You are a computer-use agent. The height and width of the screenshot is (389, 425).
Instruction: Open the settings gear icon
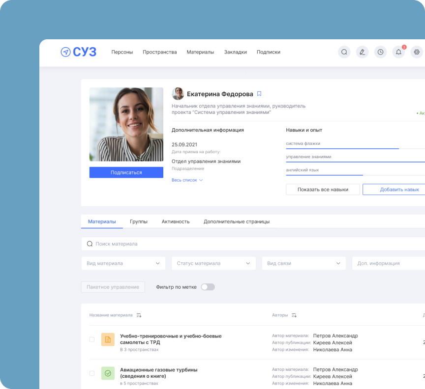click(x=417, y=52)
